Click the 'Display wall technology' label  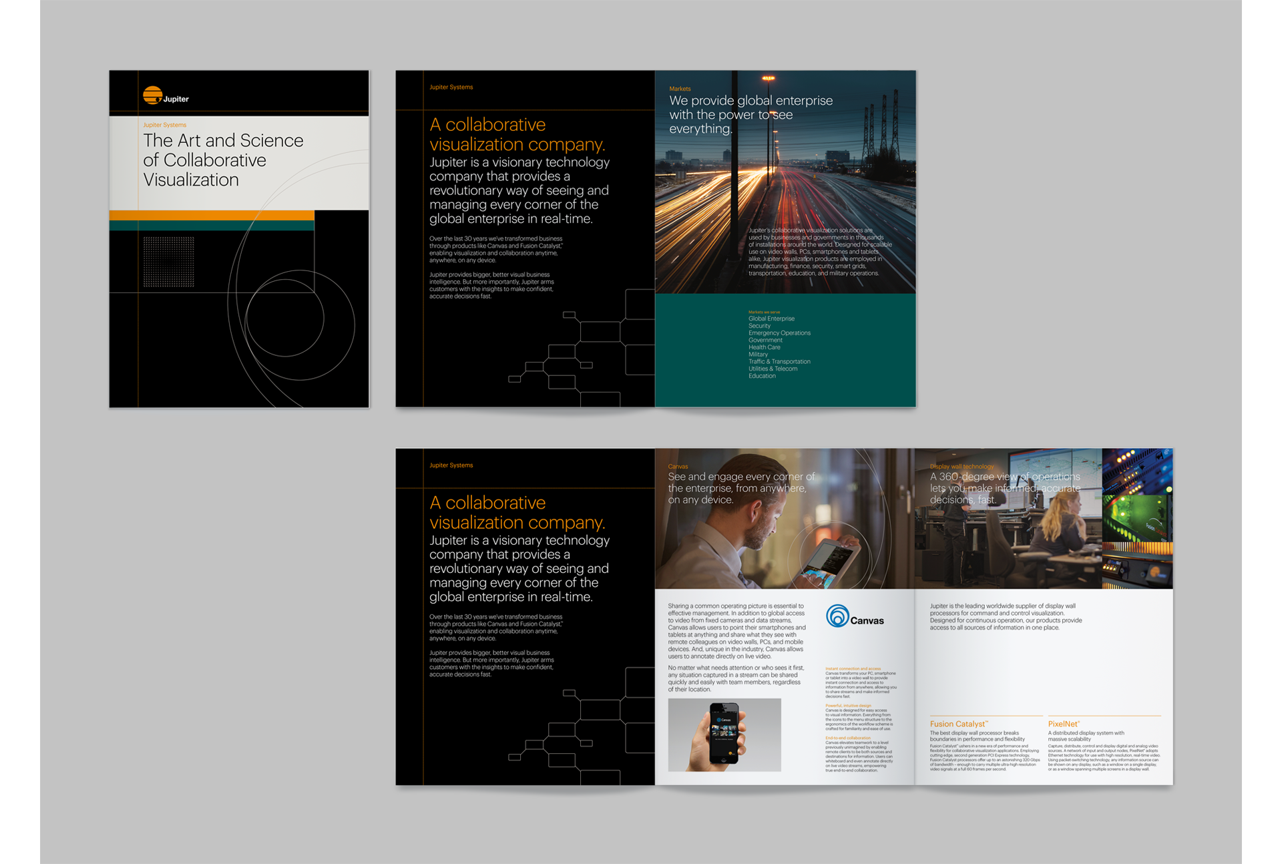coord(961,467)
